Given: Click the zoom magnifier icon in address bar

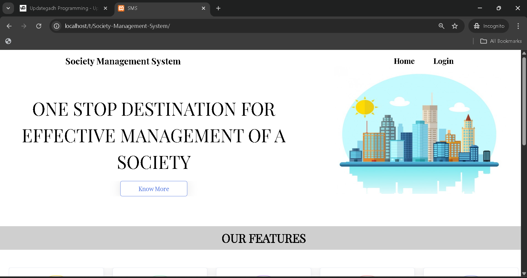Looking at the screenshot, I should pos(441,26).
